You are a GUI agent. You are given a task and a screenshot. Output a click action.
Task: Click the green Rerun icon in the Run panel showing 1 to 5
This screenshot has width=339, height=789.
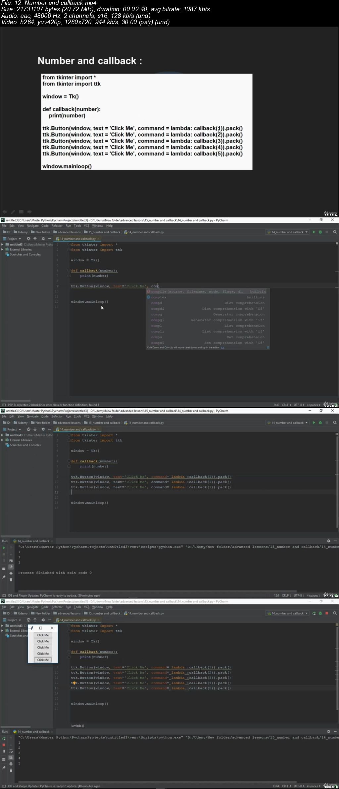[4, 739]
